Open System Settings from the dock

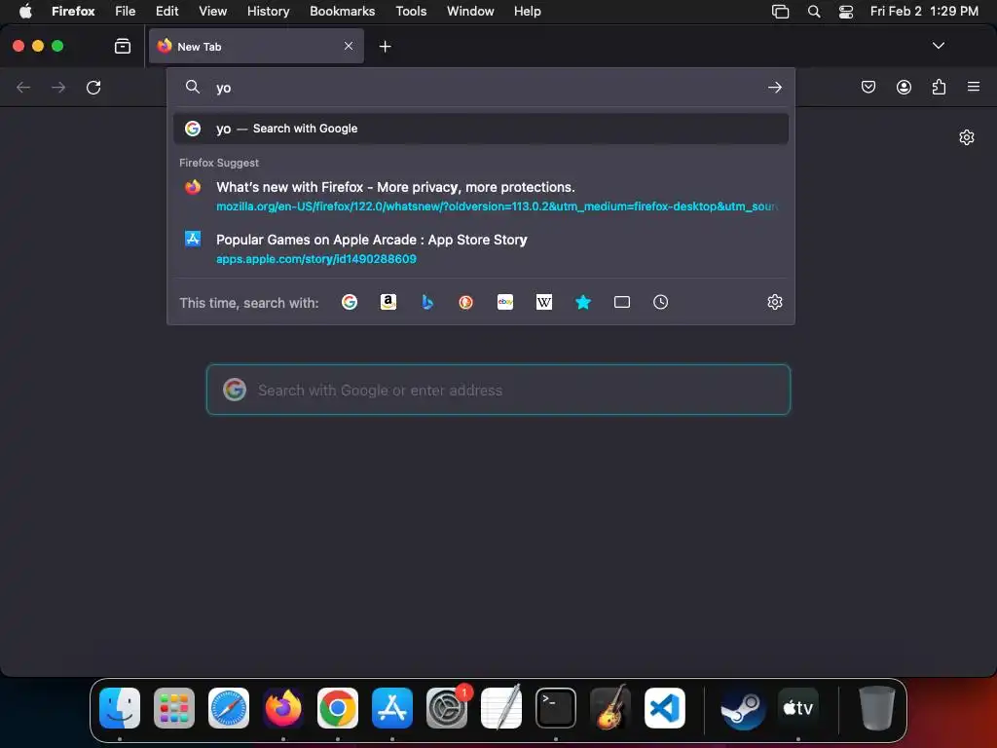click(x=447, y=707)
